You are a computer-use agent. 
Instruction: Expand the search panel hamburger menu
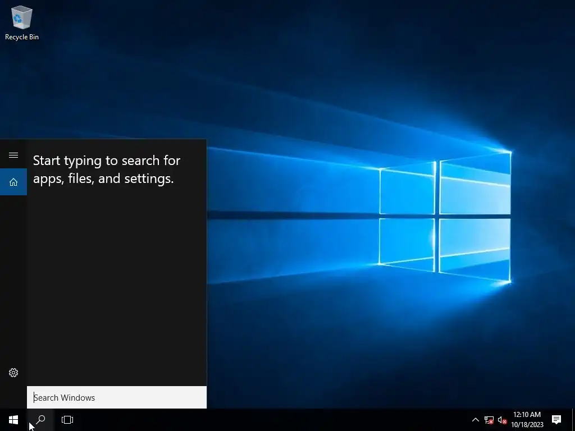point(13,155)
